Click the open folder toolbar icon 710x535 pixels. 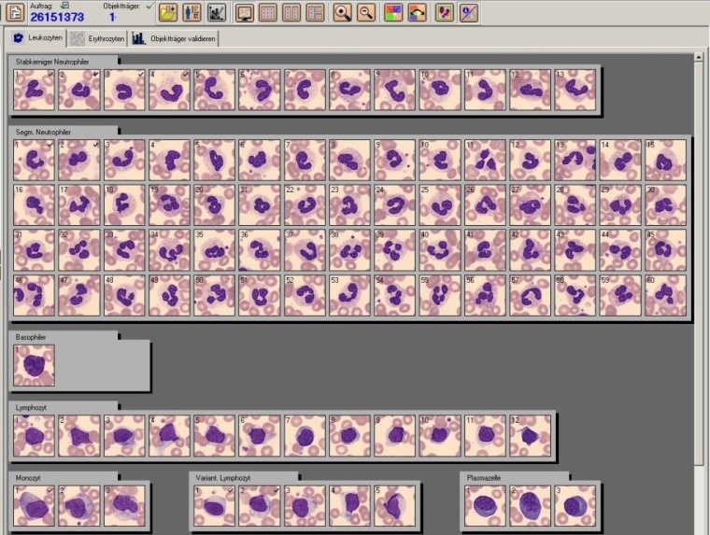(167, 13)
